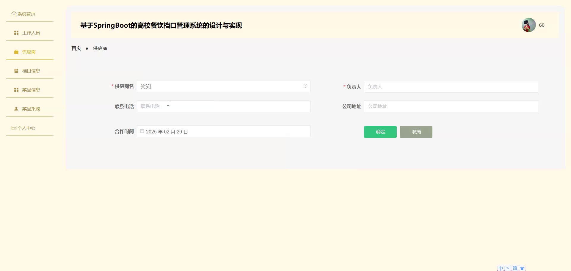Open the 合作时间 date picker field
This screenshot has height=271, width=571.
224,131
